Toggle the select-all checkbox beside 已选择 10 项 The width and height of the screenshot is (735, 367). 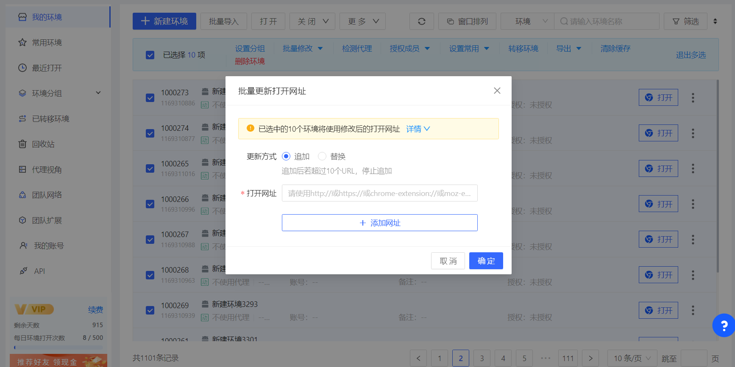pos(150,55)
